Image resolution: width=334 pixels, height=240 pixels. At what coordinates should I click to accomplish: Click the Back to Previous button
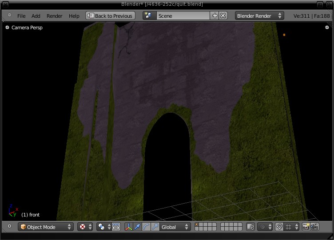110,16
